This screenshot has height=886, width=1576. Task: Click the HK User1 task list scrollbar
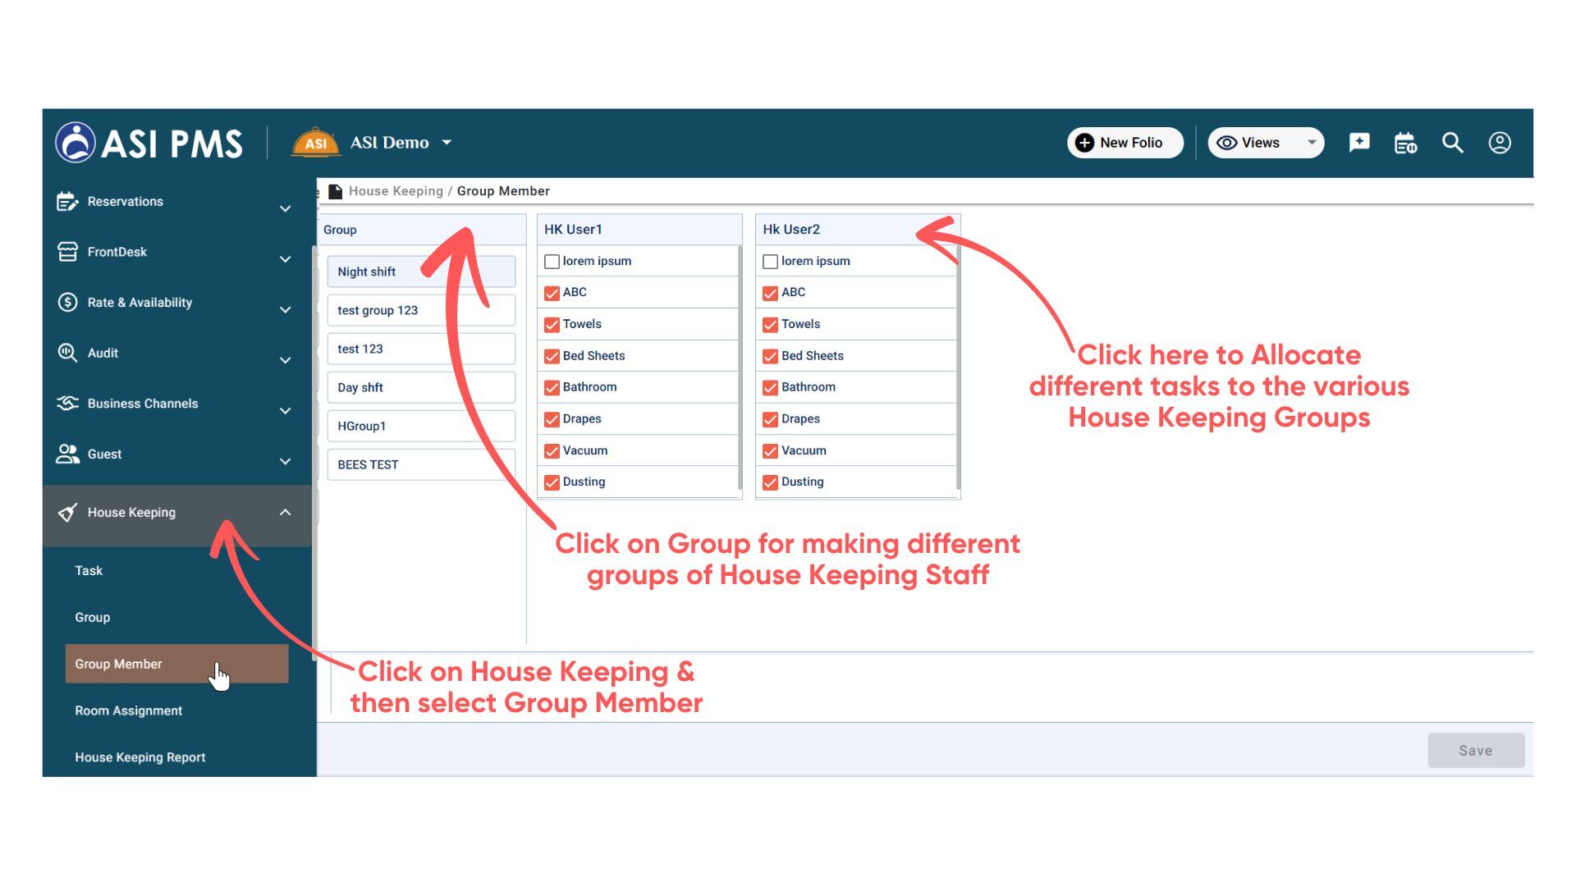740,369
